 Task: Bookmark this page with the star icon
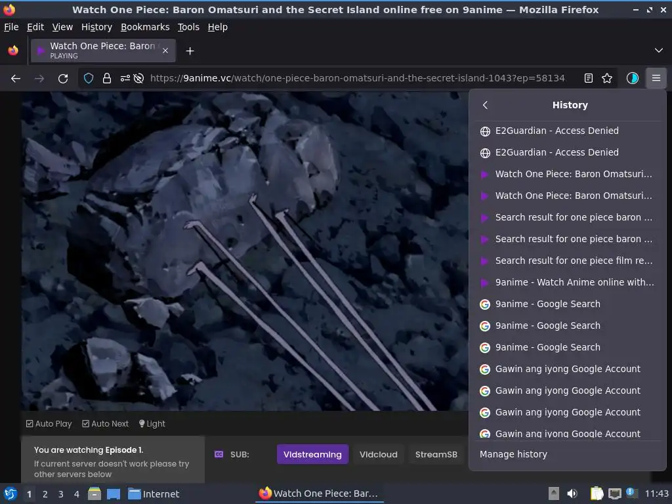[x=607, y=79]
